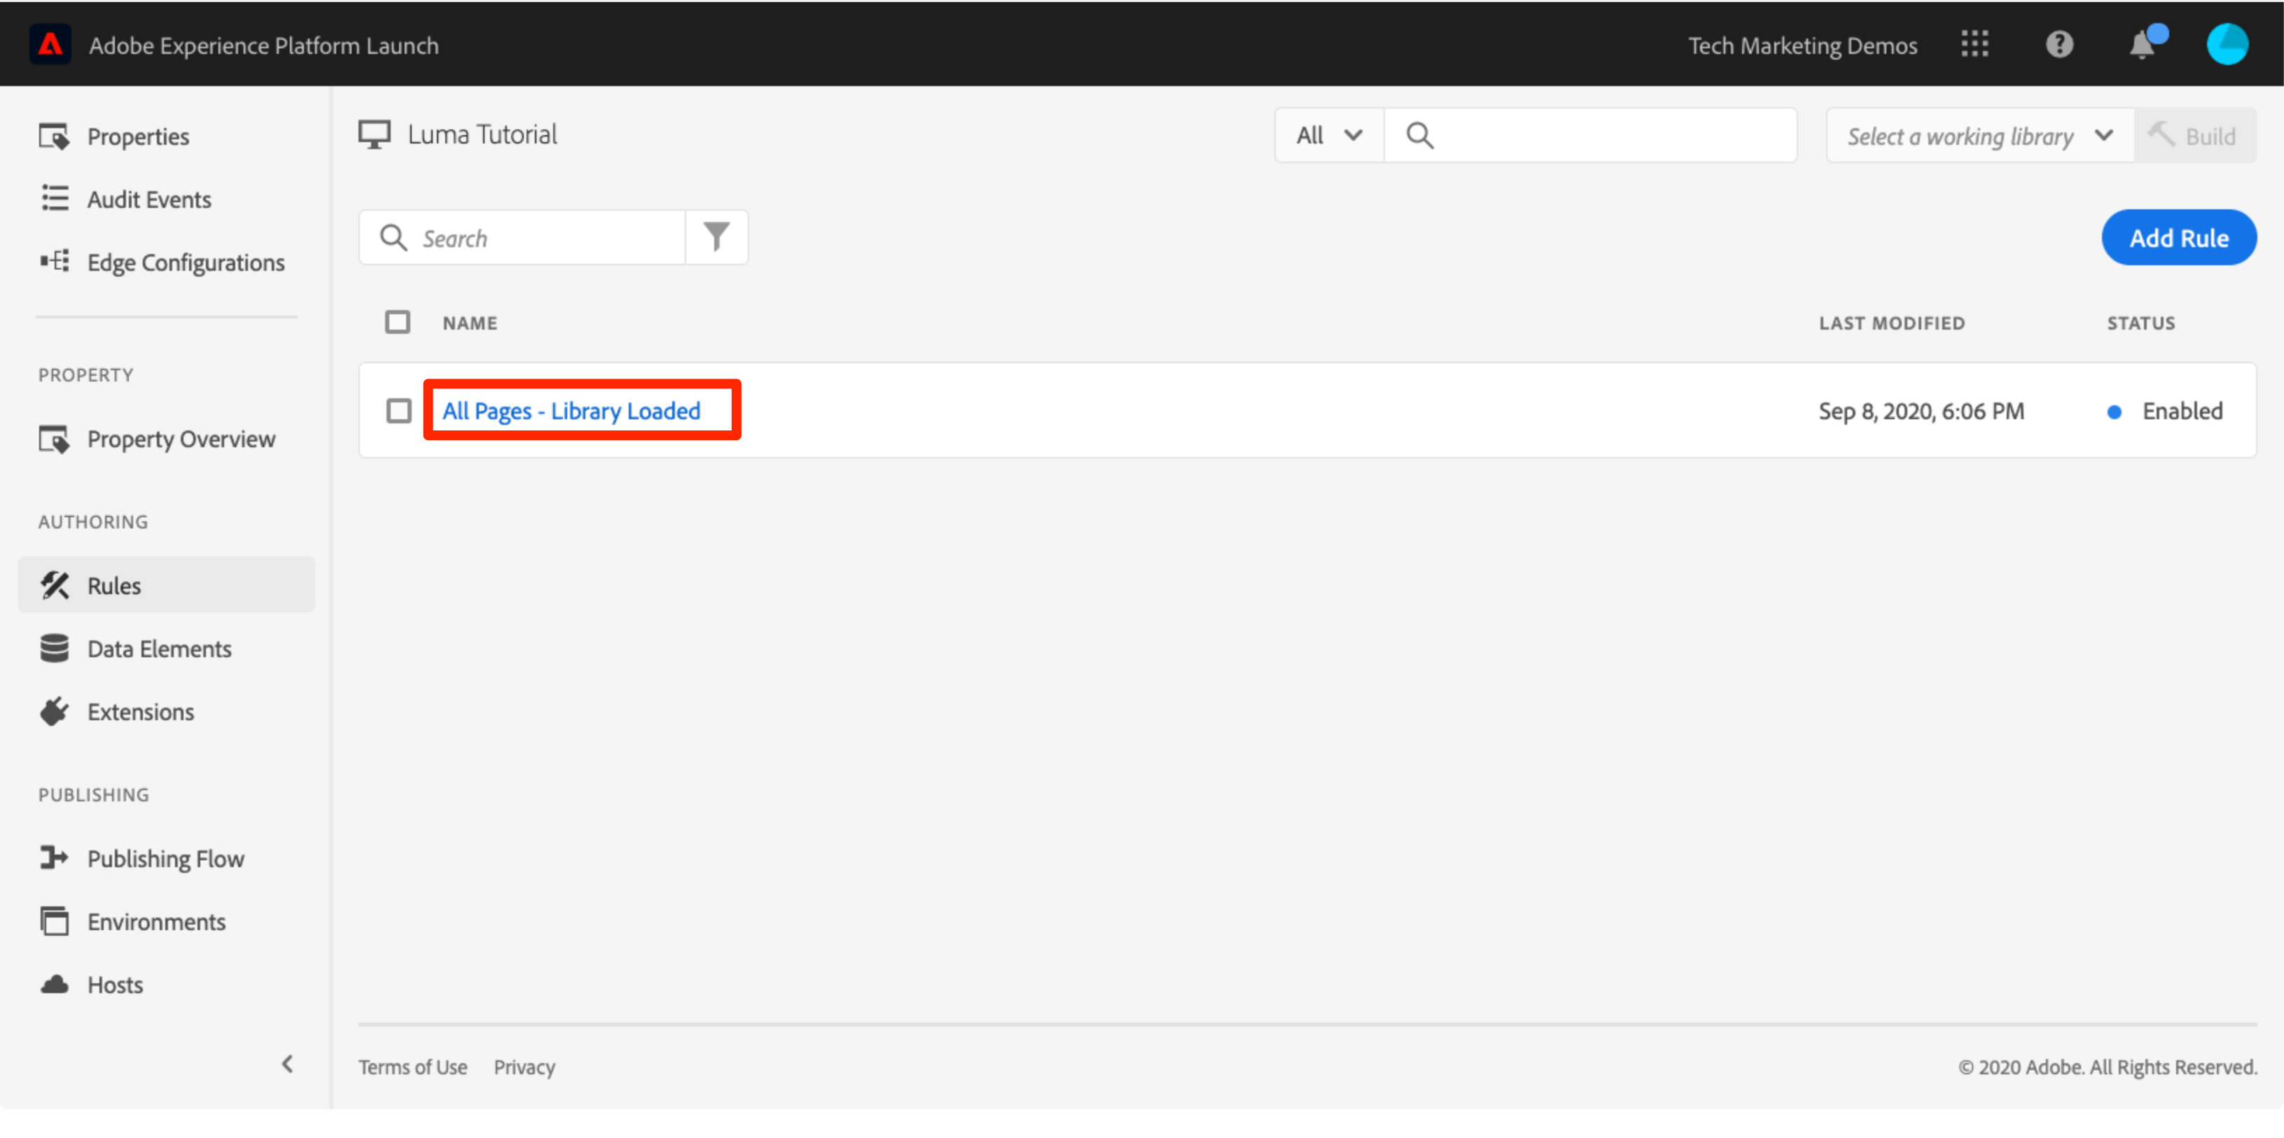The image size is (2284, 1138).
Task: Expand Select a working library dropdown
Action: (x=1979, y=136)
